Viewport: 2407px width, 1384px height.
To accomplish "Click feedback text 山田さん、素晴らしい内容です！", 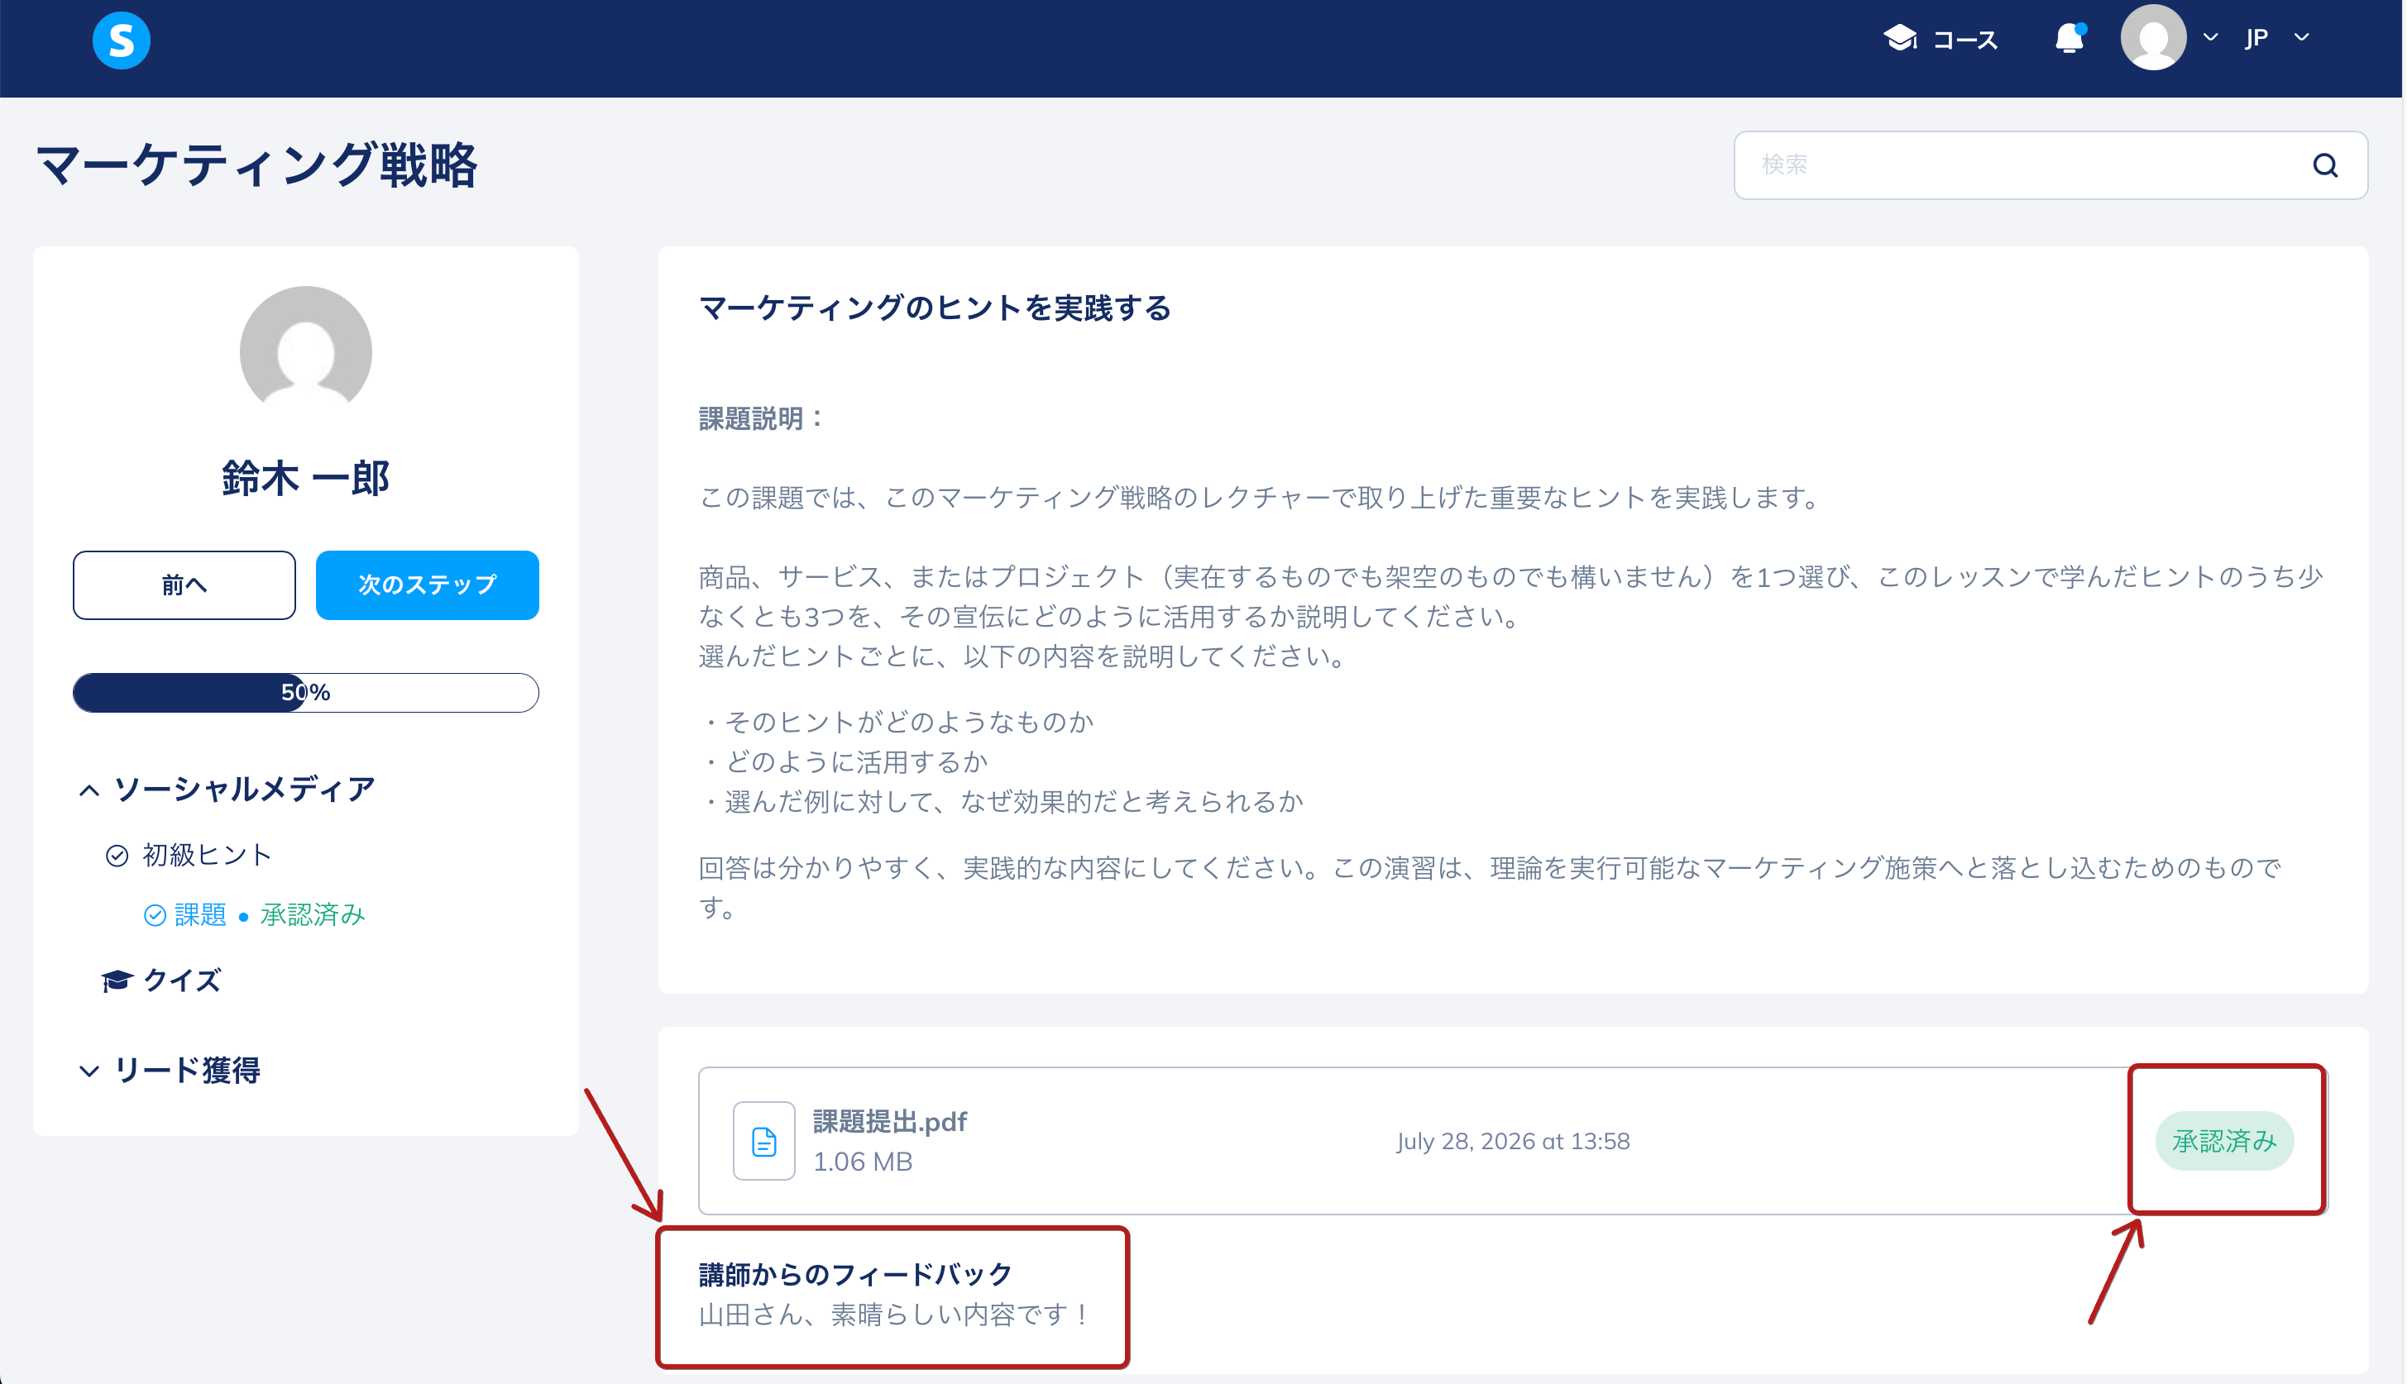I will 896,1315.
